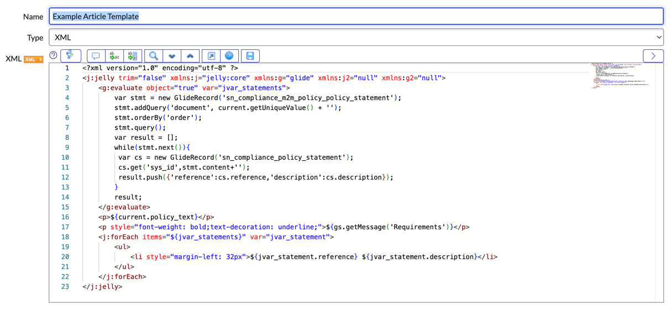671x310 pixels.
Task: Click the cs.get('sys_id' line
Action: coord(184,167)
